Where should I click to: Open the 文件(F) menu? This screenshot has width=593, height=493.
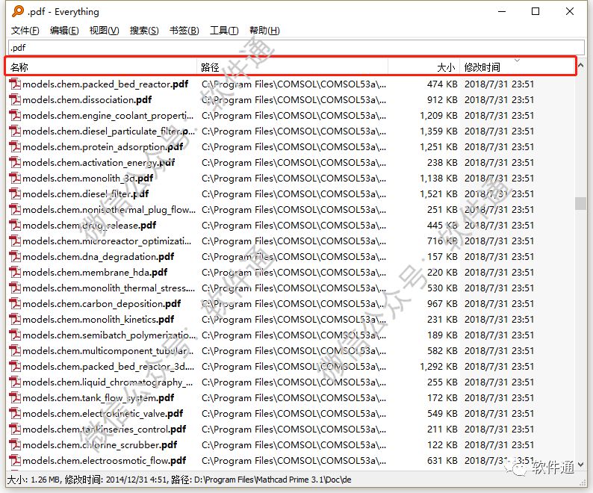pos(25,31)
